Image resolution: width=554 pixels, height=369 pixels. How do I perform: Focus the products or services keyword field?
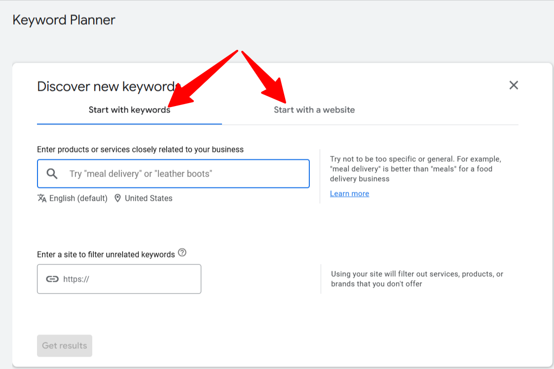coord(174,174)
